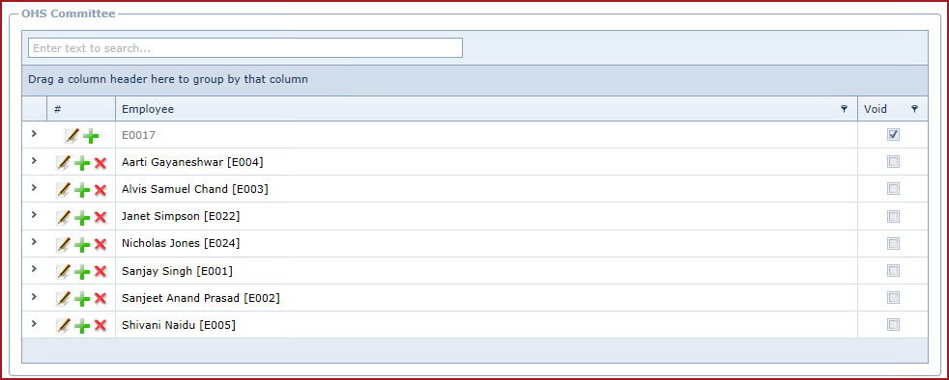Click the edit pencil on E0017 row
This screenshot has width=949, height=380.
72,135
